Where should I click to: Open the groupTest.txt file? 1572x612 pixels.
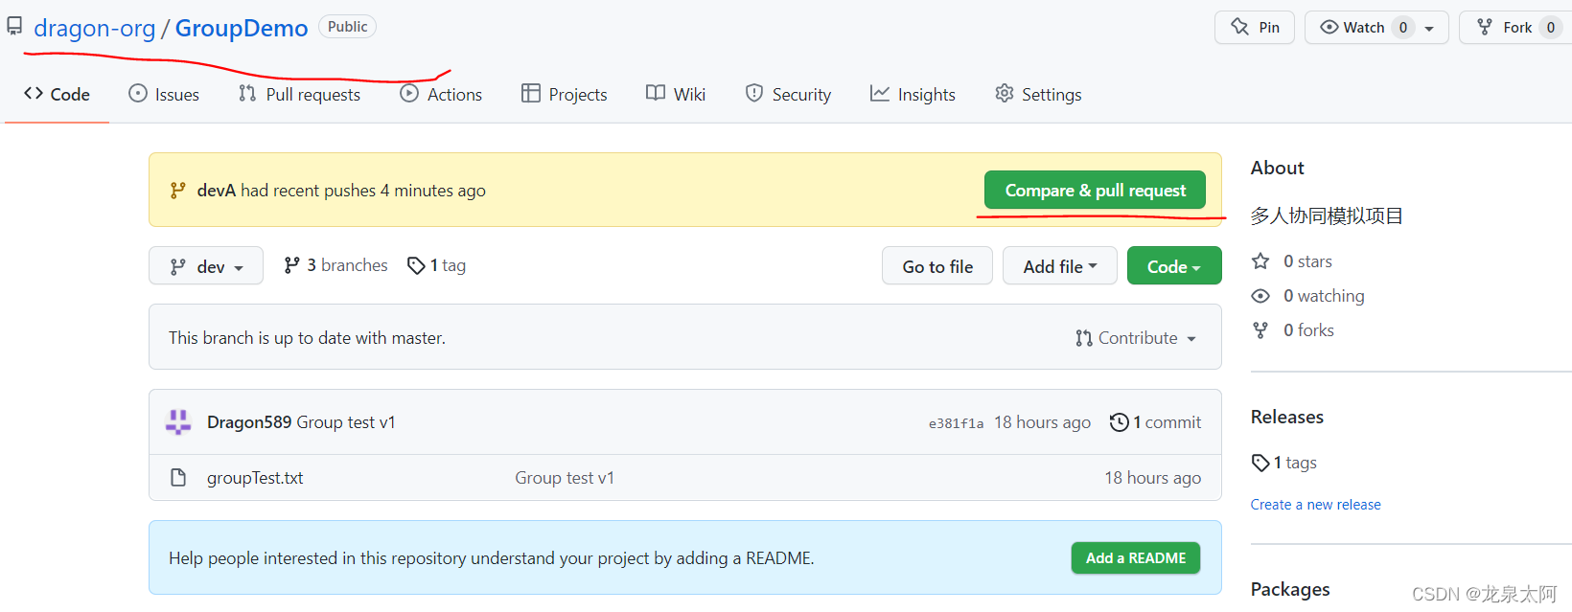pyautogui.click(x=255, y=478)
